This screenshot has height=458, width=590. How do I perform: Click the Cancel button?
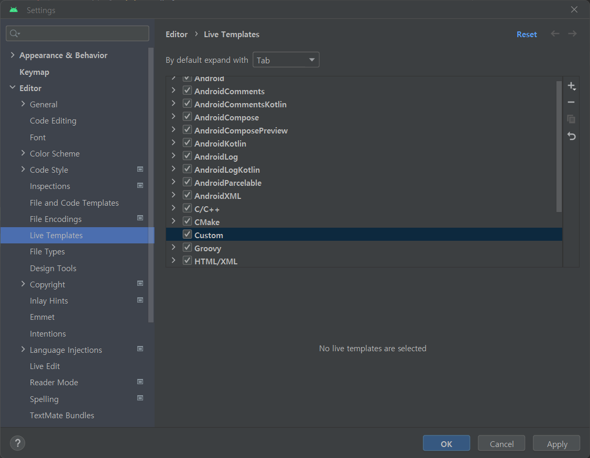pyautogui.click(x=501, y=443)
